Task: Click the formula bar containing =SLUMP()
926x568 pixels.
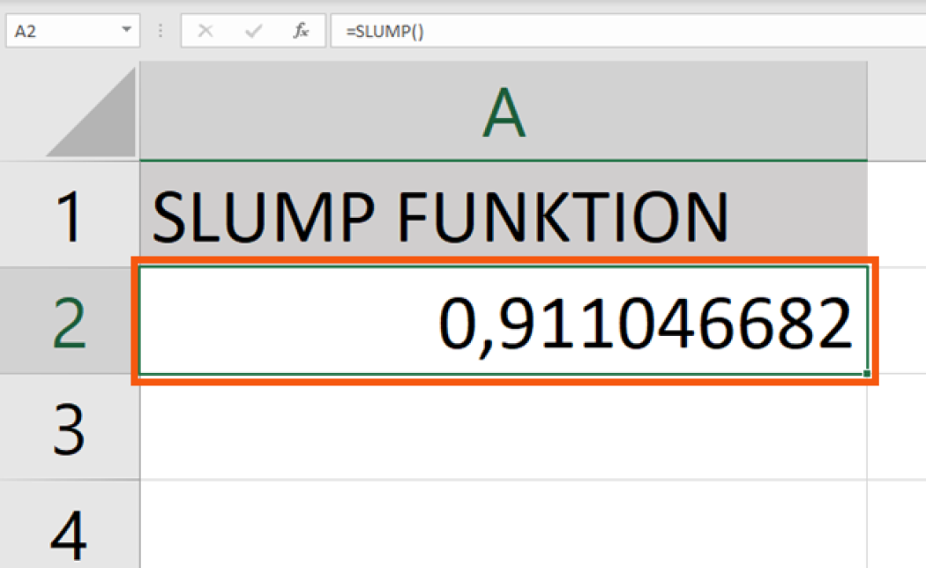Action: [617, 31]
